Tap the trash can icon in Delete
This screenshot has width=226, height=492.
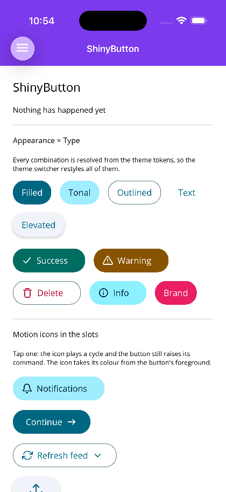[x=27, y=293]
